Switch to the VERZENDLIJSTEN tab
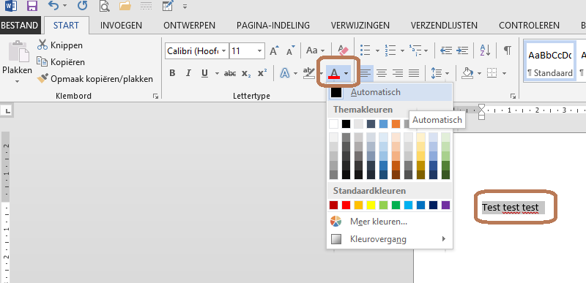This screenshot has width=586, height=283. coord(444,26)
